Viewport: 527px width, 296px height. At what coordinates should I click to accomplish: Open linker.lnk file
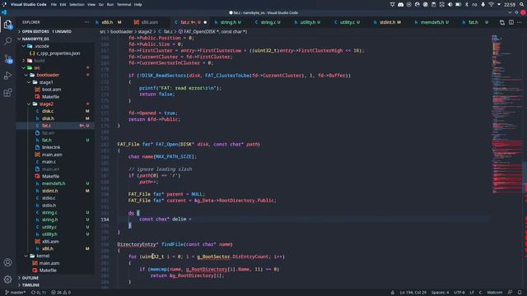pos(55,147)
